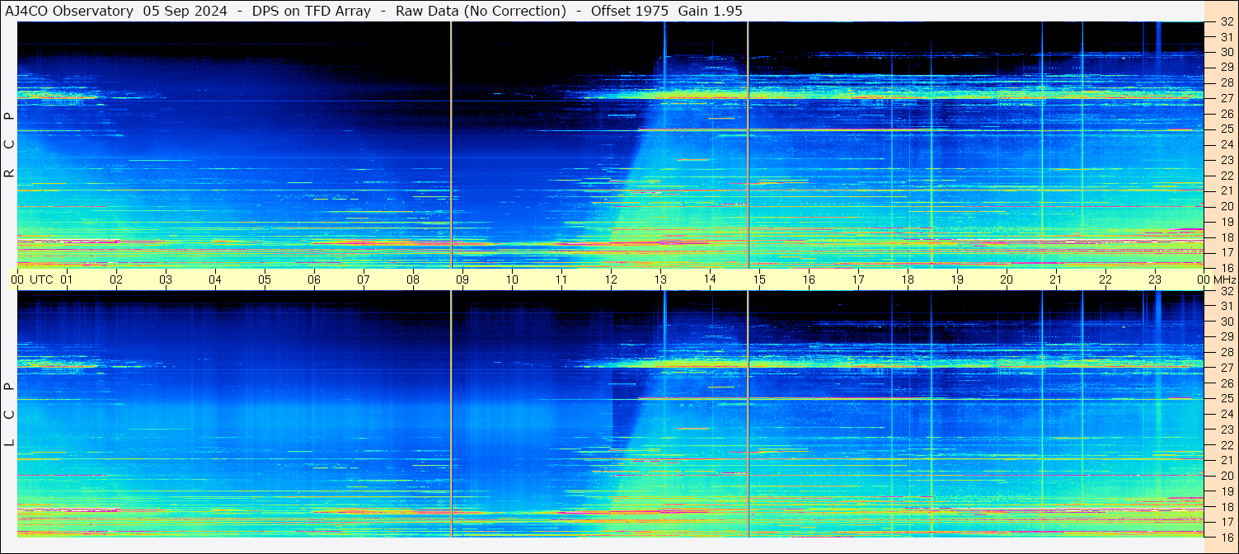Click the "21" hour label on time axis

[1056, 279]
